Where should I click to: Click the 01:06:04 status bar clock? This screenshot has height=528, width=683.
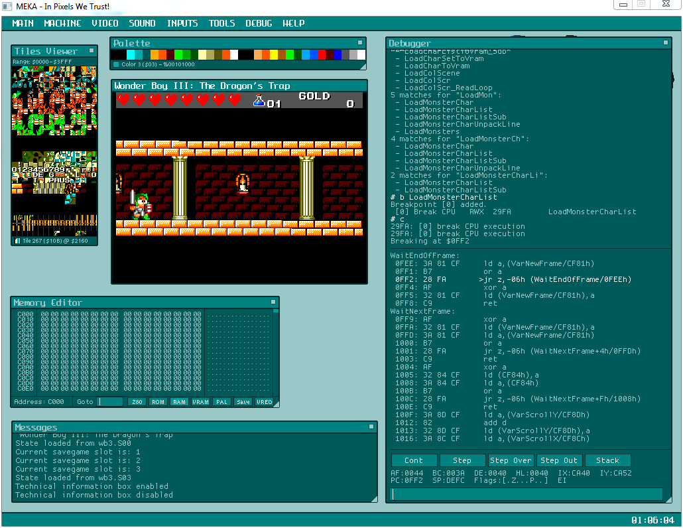point(652,520)
